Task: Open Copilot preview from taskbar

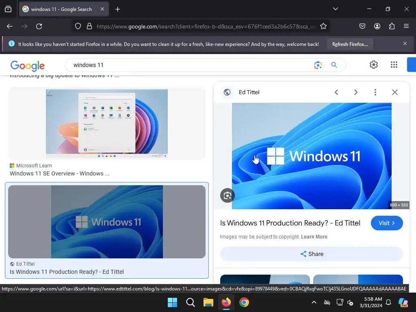Action: (x=403, y=302)
